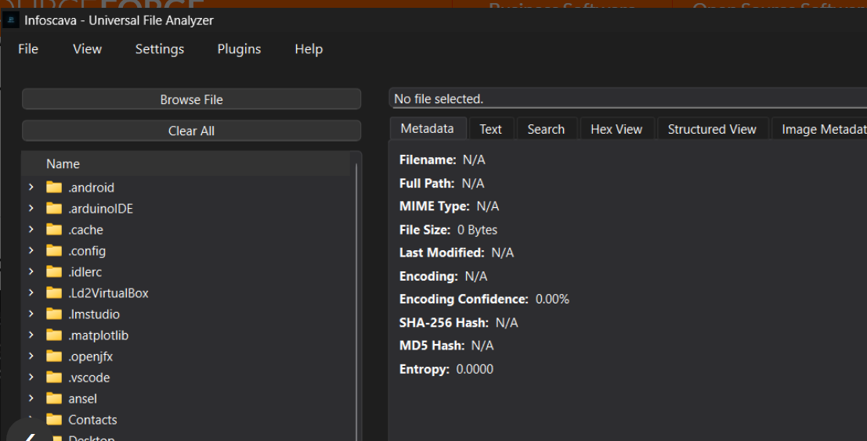Open the Plugins menu
This screenshot has width=867, height=441.
(239, 49)
